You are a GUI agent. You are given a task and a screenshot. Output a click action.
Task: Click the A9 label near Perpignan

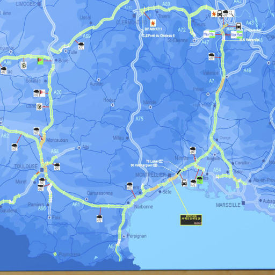(x=111, y=247)
